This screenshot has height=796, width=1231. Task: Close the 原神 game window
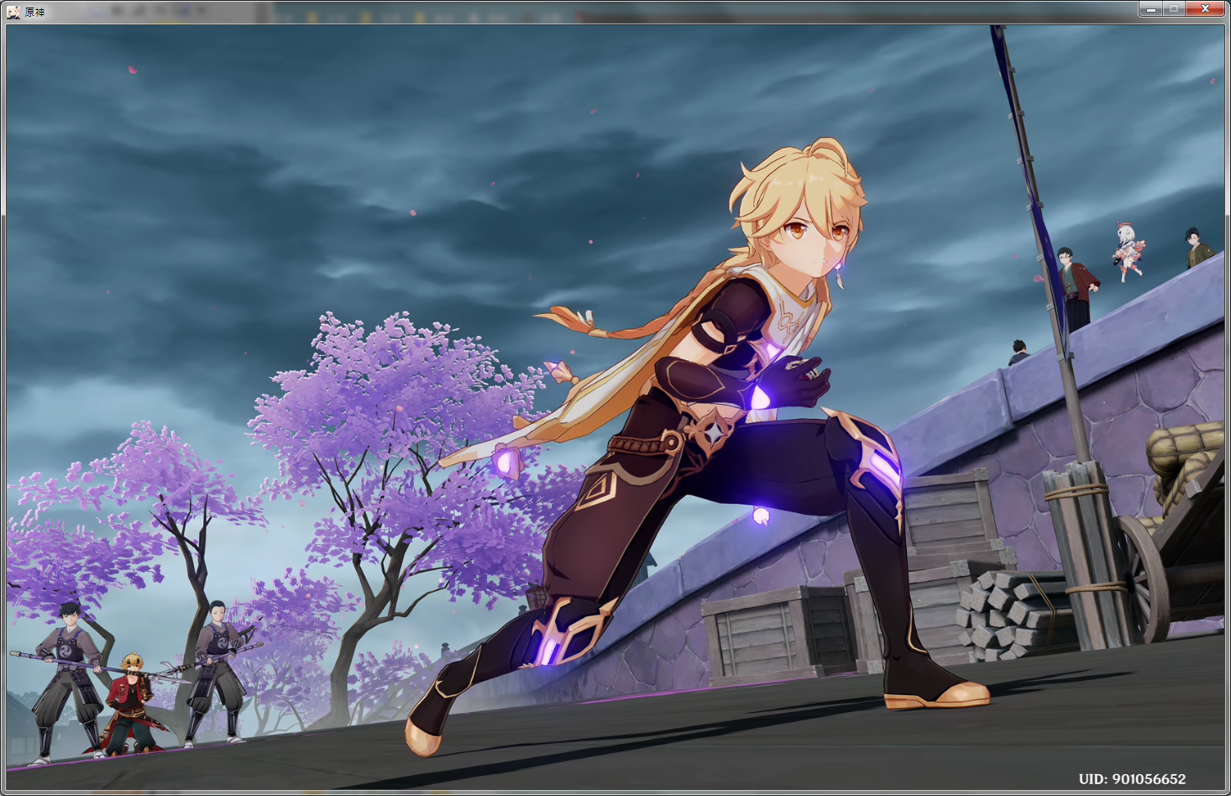[x=1205, y=8]
